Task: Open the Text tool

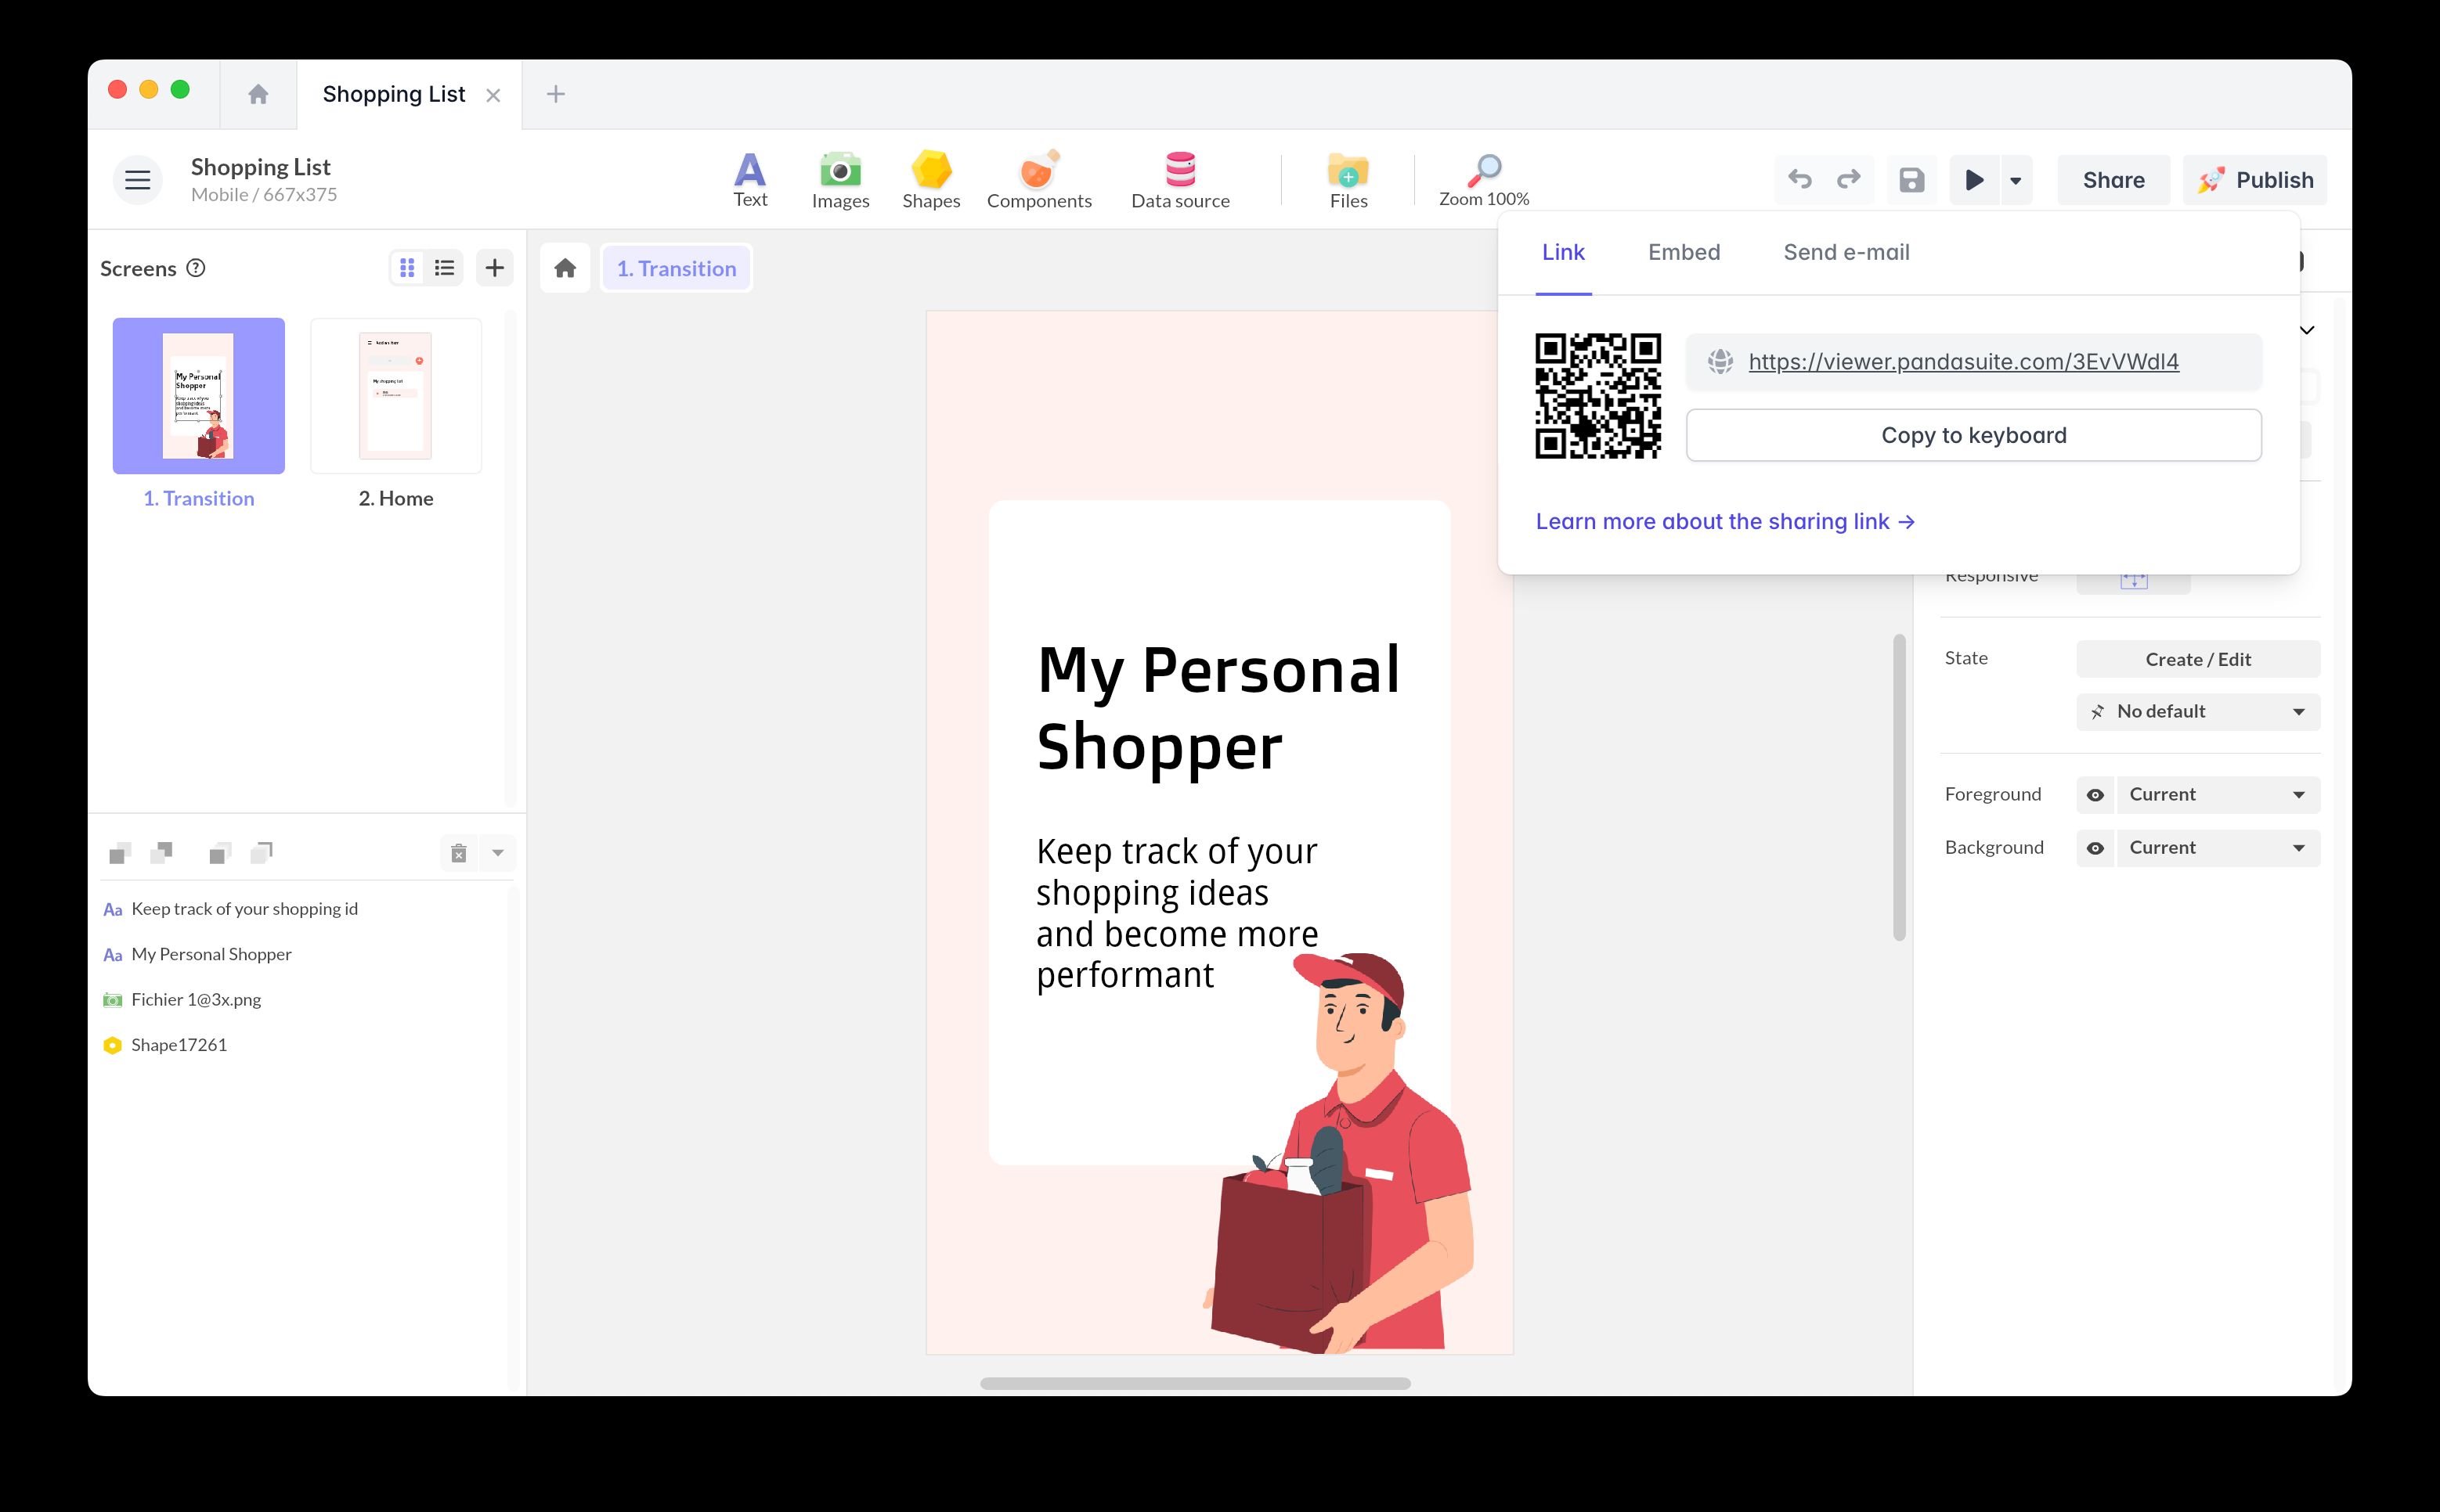Action: [749, 180]
